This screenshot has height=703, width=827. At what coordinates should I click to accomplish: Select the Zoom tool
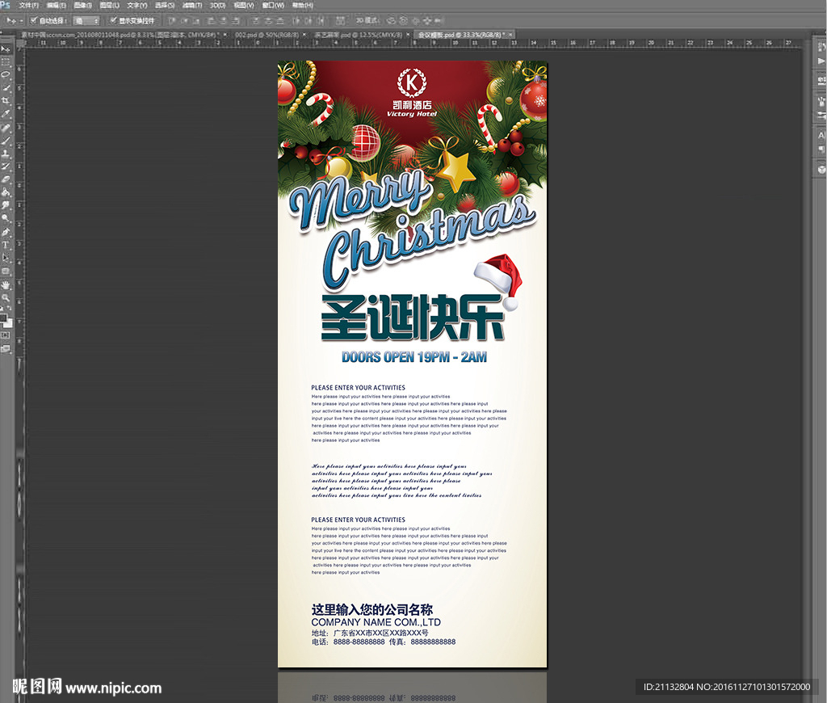6,298
